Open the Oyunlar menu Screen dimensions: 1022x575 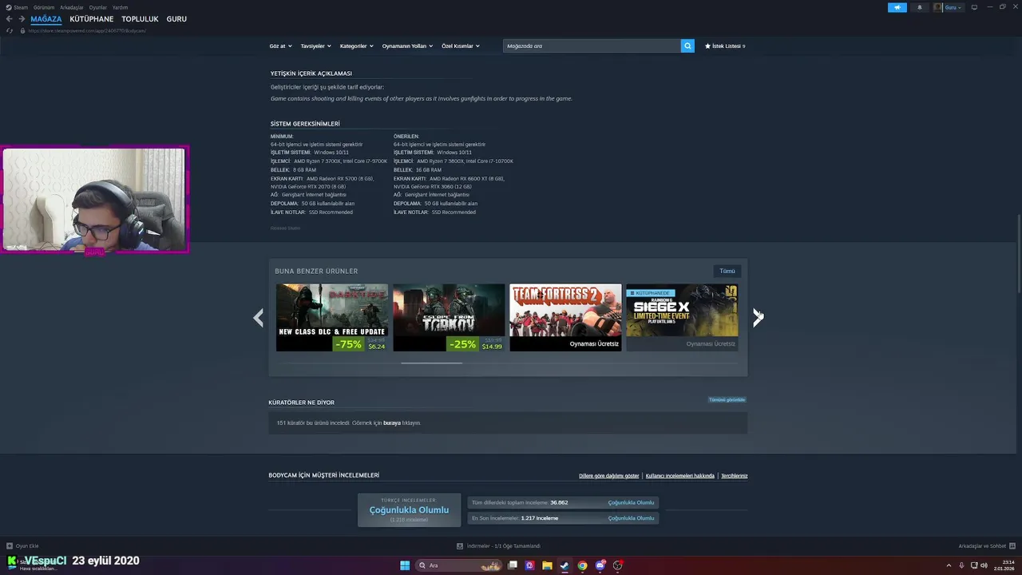point(98,7)
